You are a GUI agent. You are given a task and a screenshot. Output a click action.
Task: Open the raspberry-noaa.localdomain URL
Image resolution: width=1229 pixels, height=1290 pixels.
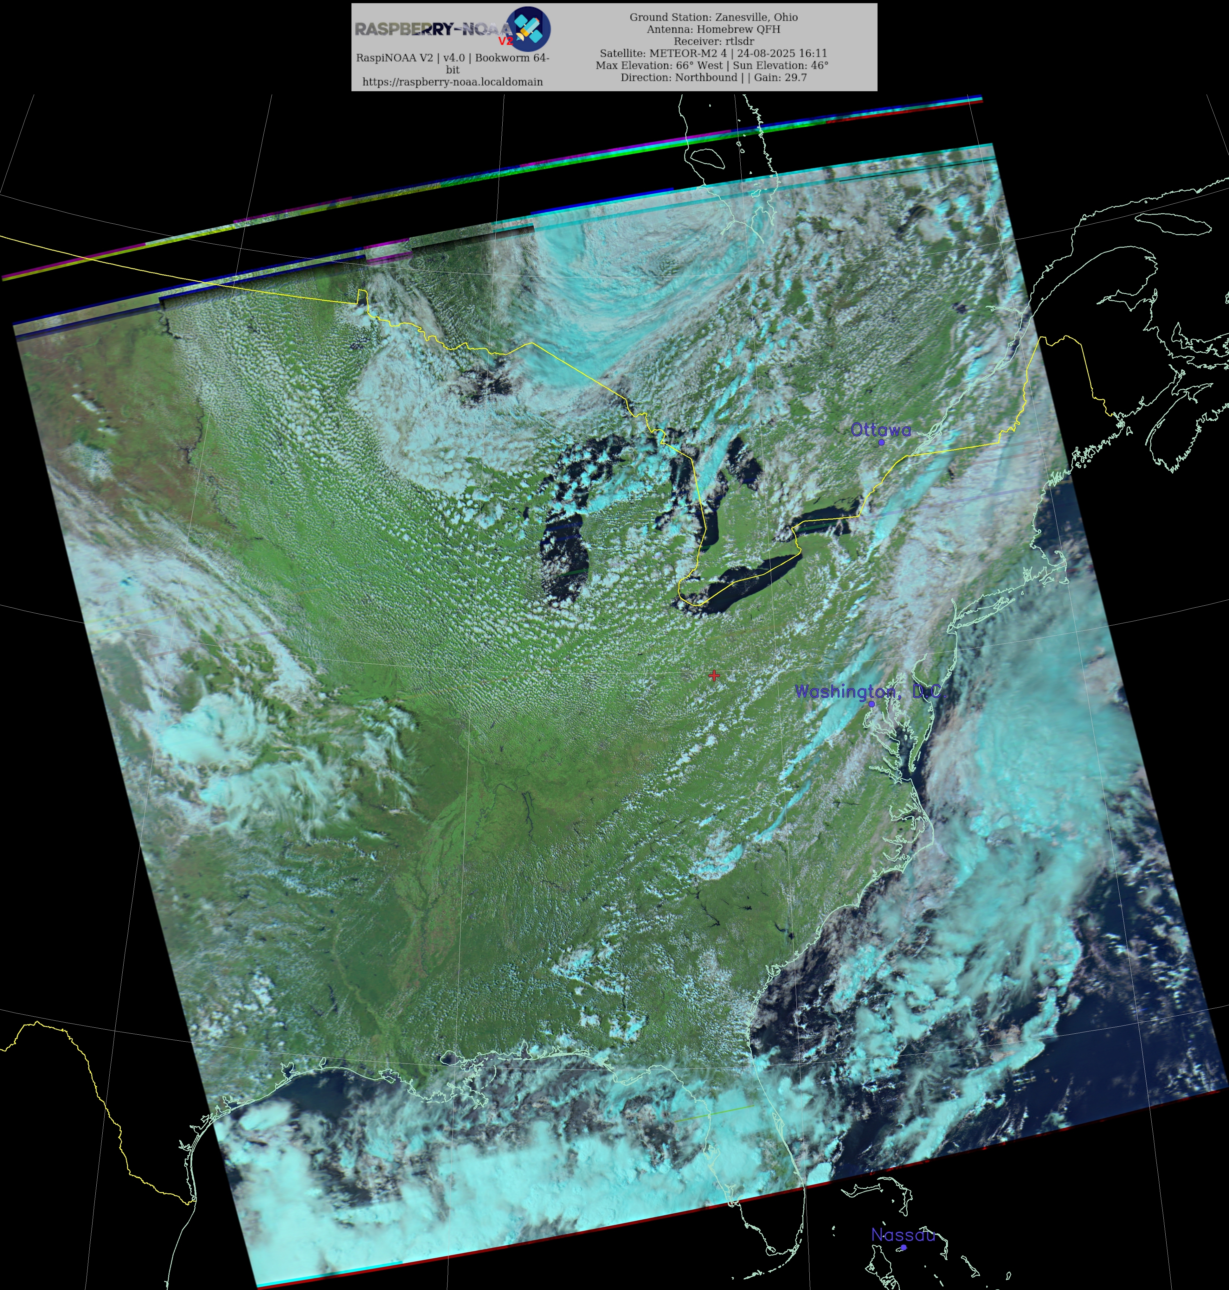(x=452, y=82)
